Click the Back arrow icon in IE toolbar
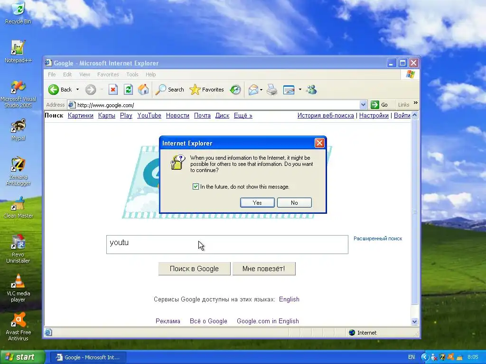Image resolution: width=486 pixels, height=364 pixels. pos(53,90)
